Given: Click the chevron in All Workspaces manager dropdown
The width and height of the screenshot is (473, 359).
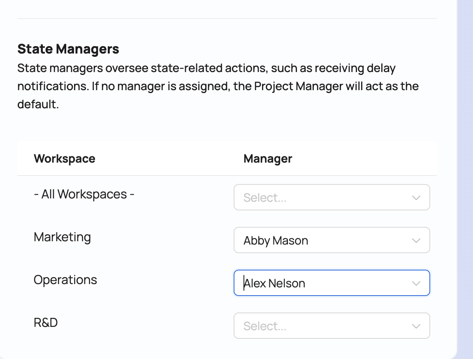Looking at the screenshot, I should point(416,198).
